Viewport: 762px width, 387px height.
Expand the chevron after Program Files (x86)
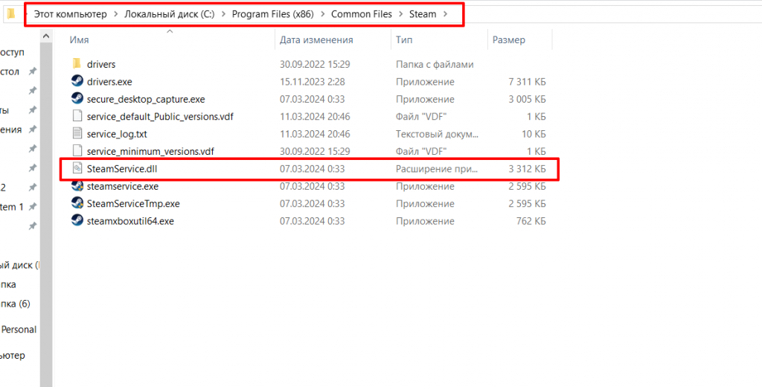coord(323,14)
